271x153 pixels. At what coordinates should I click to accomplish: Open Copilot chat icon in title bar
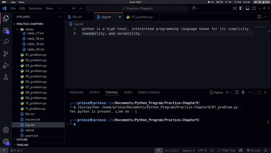(x=194, y=8)
